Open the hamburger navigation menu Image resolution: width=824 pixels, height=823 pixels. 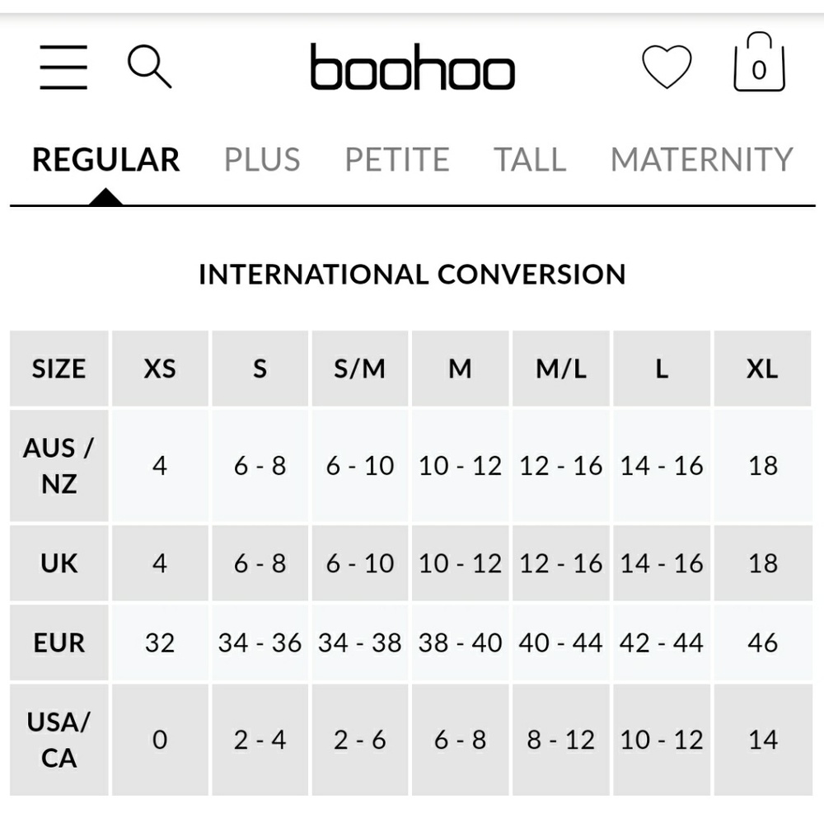tap(63, 68)
